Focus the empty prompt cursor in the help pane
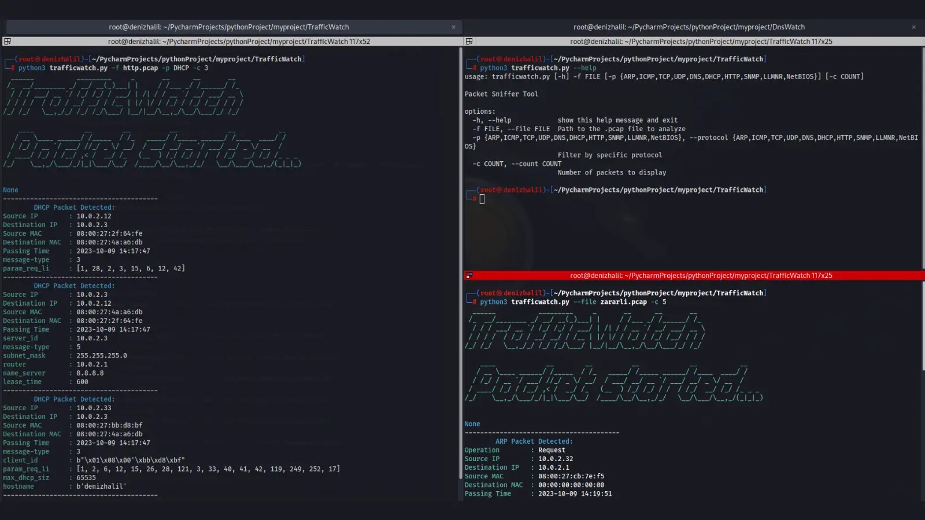Screen dimensions: 925x520 point(482,199)
